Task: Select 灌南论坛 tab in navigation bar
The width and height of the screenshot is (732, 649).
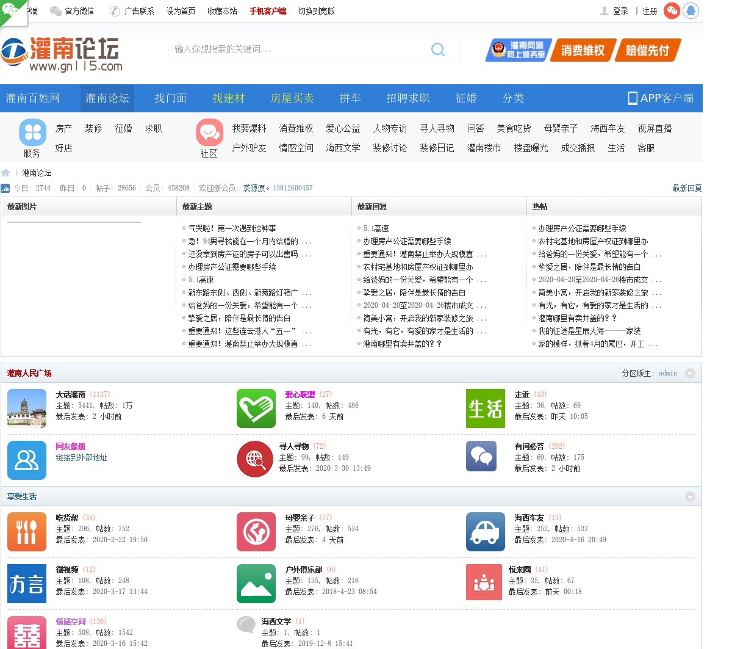Action: (x=107, y=98)
